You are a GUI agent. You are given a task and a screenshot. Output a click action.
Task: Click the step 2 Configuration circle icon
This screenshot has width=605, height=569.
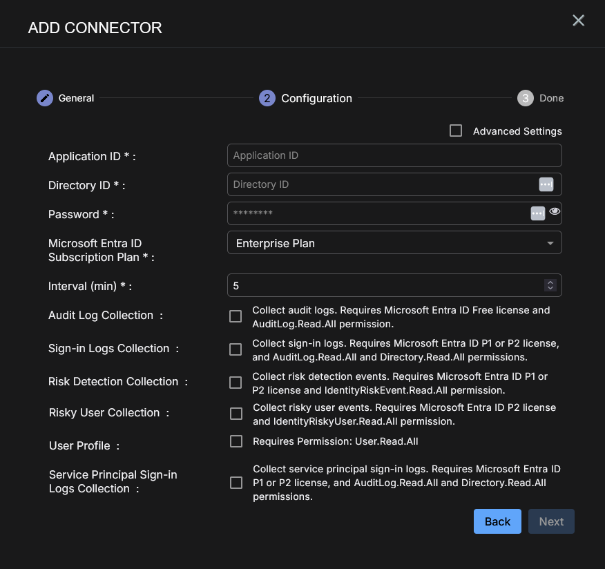pos(267,98)
